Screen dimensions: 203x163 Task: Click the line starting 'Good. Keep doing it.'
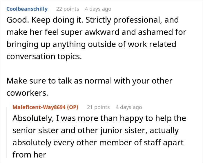click(x=93, y=20)
